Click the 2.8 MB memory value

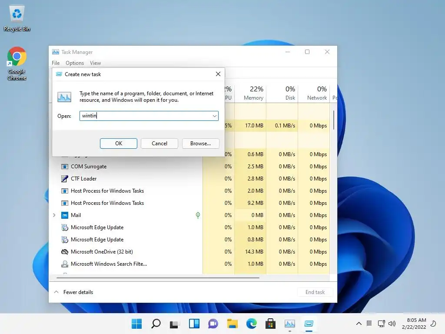255,179
